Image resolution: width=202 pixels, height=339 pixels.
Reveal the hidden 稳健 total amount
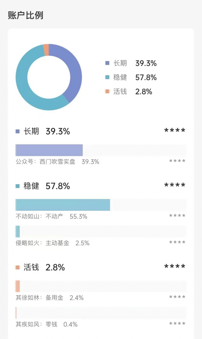click(x=175, y=186)
